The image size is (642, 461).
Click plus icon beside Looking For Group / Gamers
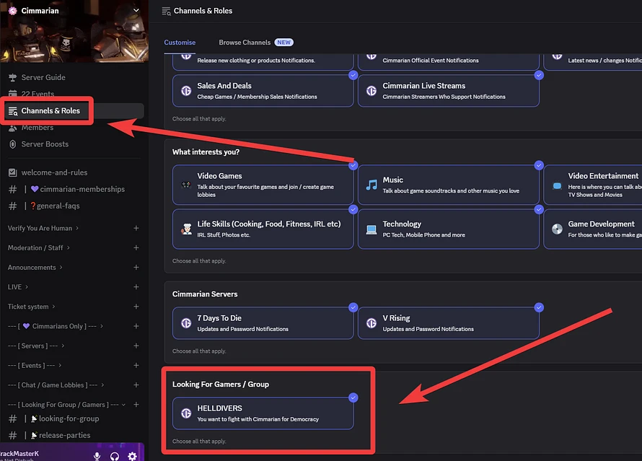tap(136, 405)
